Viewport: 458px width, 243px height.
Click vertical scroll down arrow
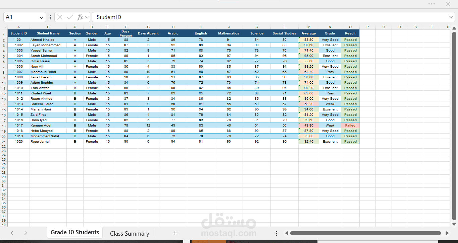click(x=454, y=224)
